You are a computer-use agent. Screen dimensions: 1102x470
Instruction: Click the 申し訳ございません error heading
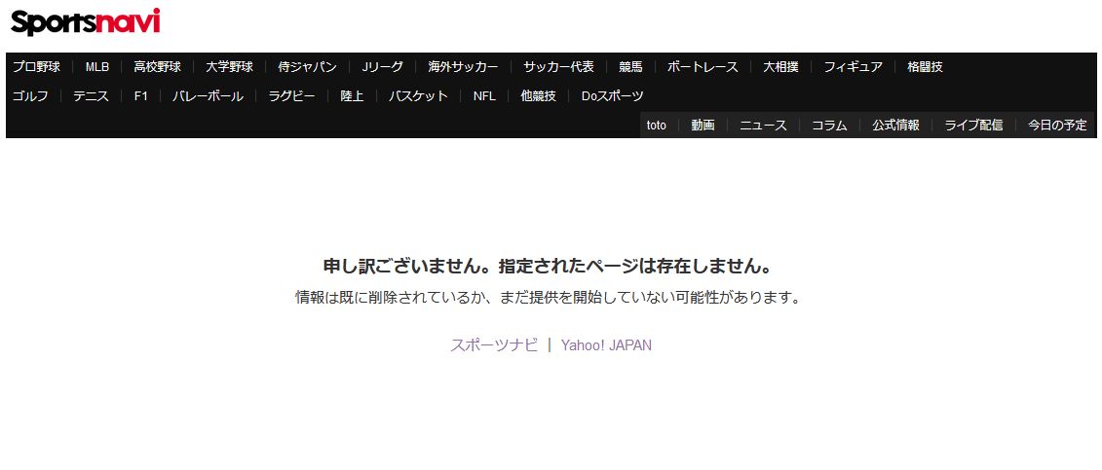click(x=548, y=267)
